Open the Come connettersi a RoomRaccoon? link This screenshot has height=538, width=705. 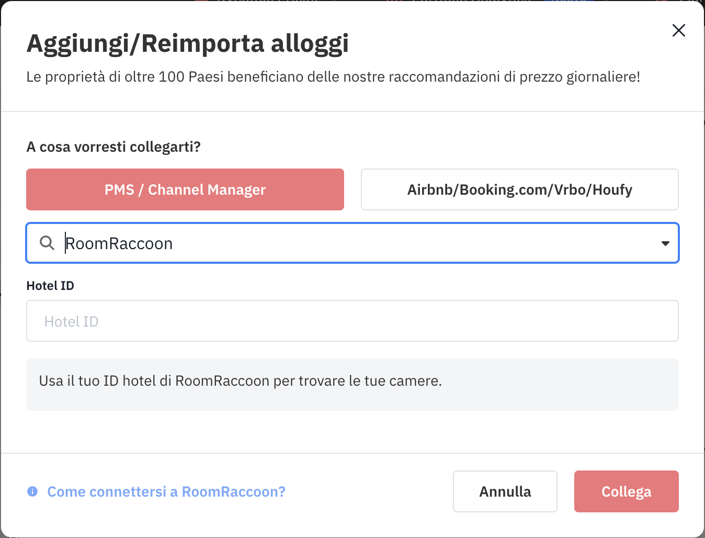166,491
